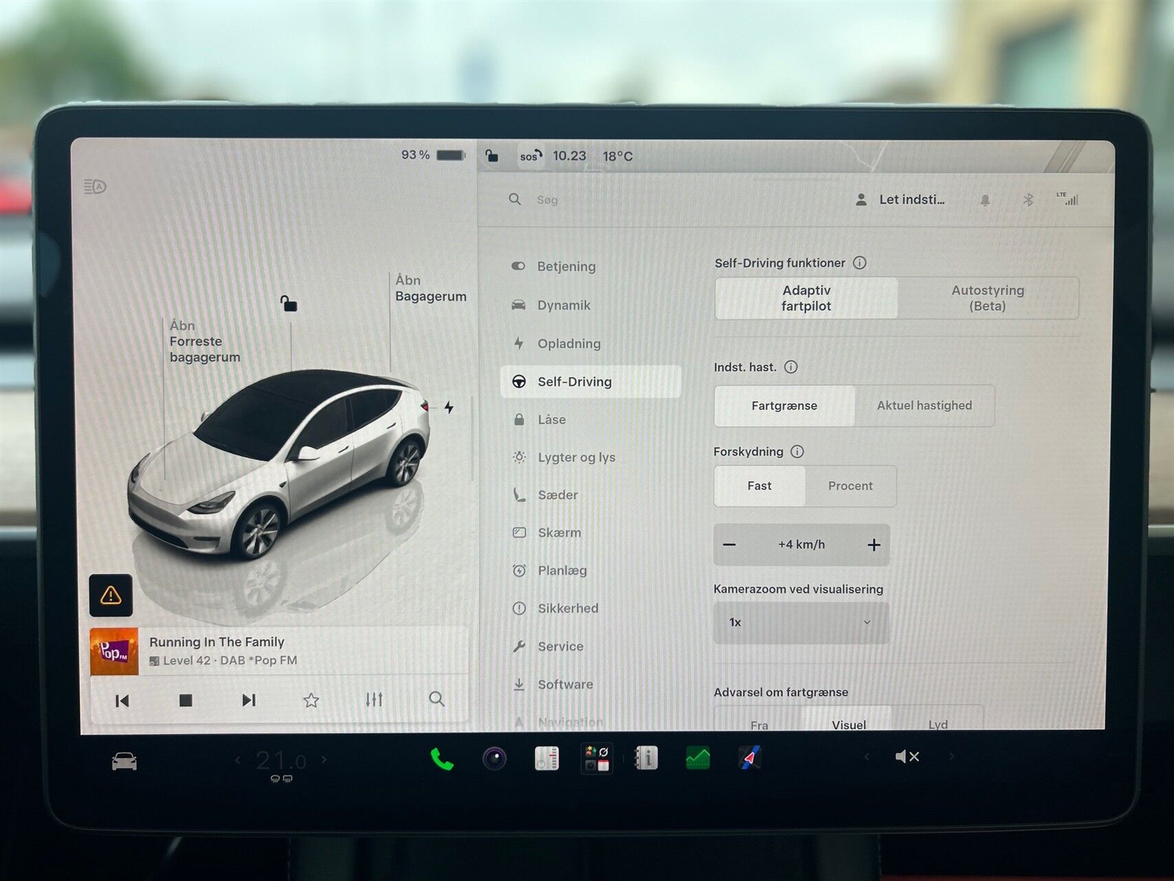Open audio equalizer settings icon

coord(374,700)
